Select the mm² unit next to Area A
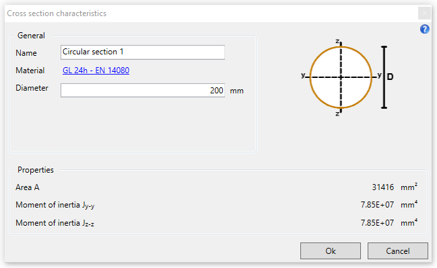 tap(409, 187)
